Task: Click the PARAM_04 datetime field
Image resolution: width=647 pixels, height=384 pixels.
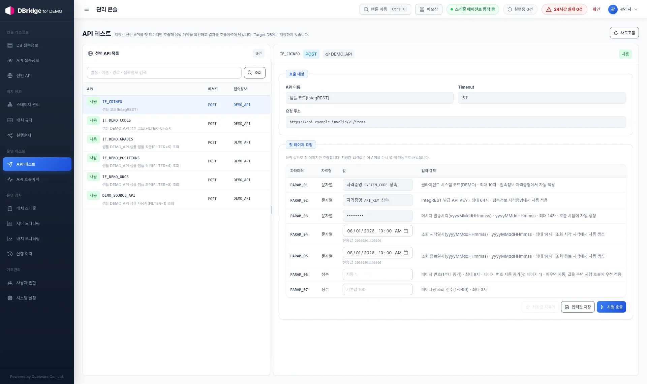Action: pyautogui.click(x=377, y=231)
